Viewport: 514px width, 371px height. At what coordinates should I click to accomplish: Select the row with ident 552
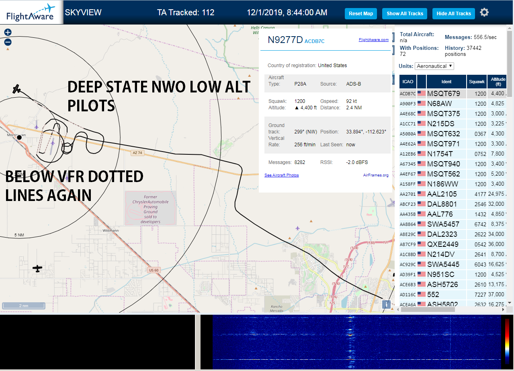(453, 295)
